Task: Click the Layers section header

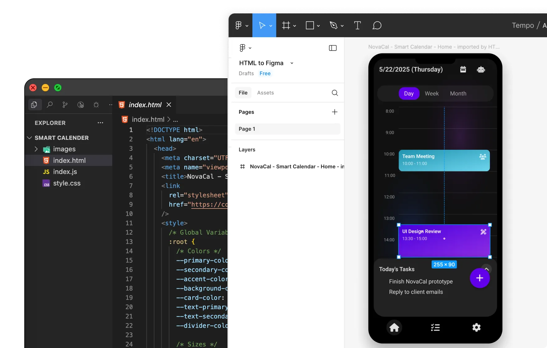Action: 247,149
